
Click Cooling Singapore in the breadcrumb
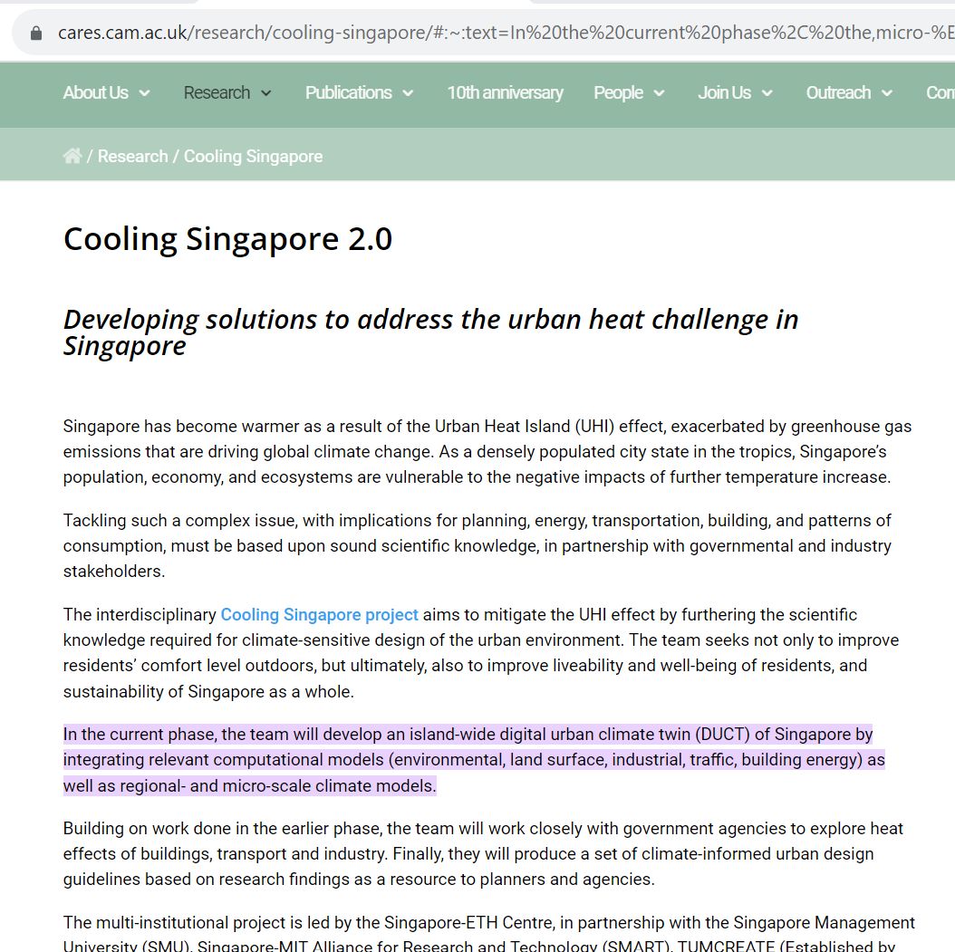point(254,157)
